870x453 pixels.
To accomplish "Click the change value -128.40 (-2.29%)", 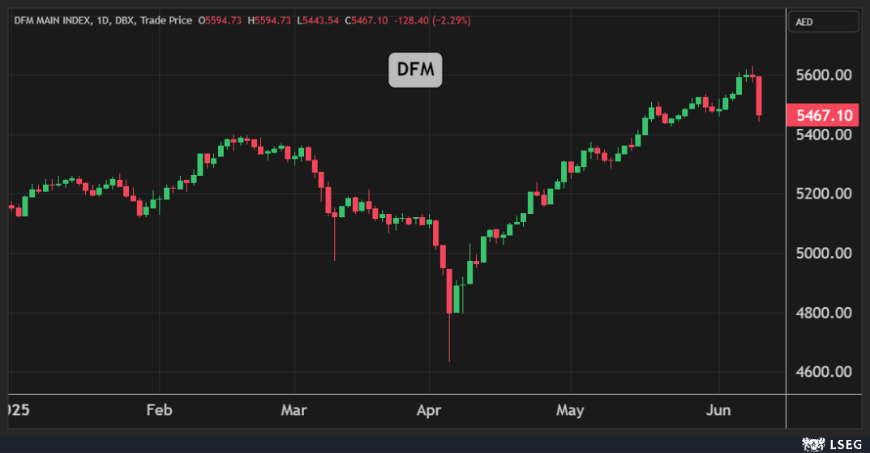I will click(x=431, y=19).
